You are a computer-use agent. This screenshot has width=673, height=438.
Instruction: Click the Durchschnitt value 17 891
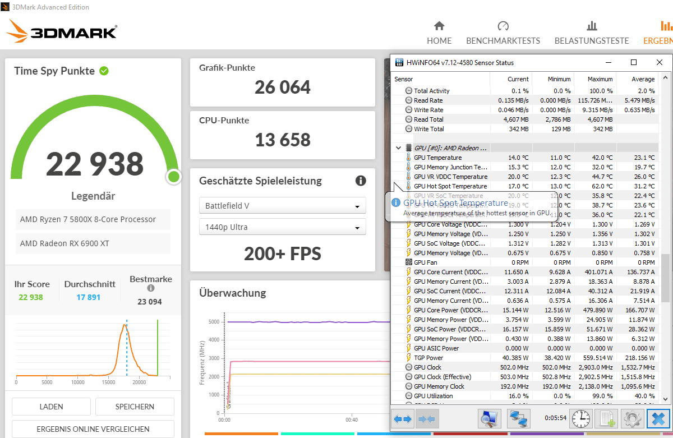tap(89, 297)
